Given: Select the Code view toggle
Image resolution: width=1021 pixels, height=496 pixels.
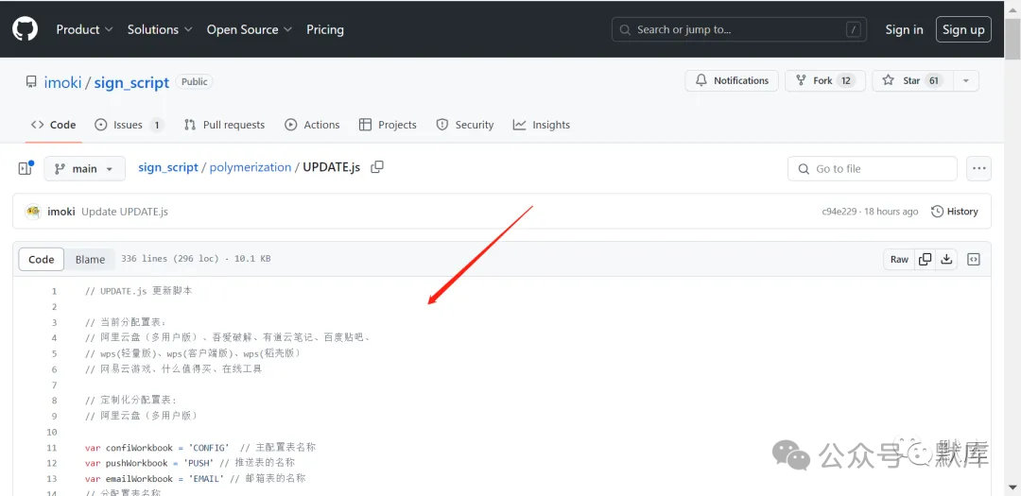Looking at the screenshot, I should click(x=41, y=259).
